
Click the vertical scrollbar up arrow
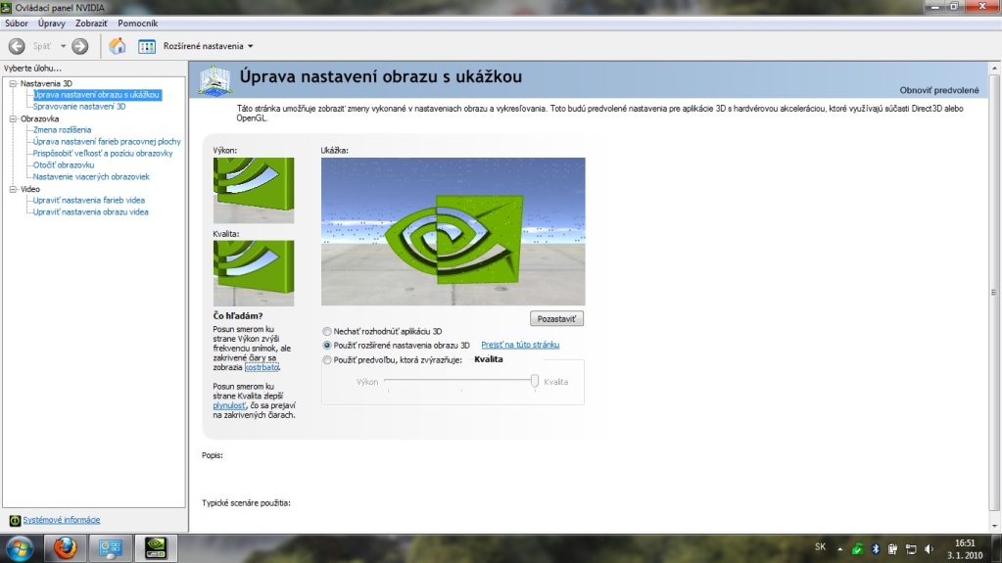tap(994, 68)
